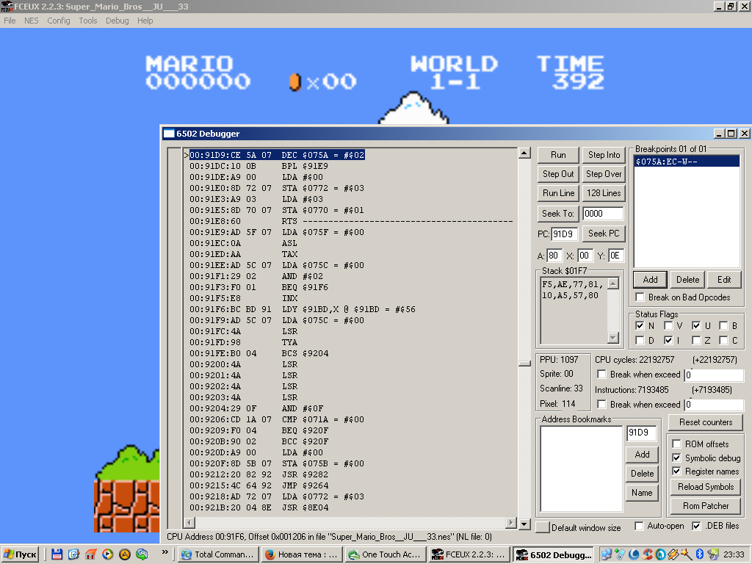Switch to Firefox 'Новая тема' taskbar button
Image resolution: width=752 pixels, height=564 pixels.
pyautogui.click(x=302, y=554)
